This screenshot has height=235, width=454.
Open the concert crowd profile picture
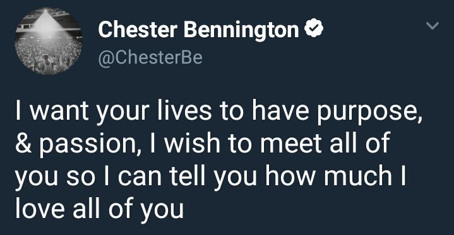pos(49,41)
